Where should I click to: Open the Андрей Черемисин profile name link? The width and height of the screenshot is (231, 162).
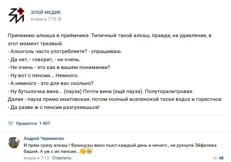click(44, 138)
